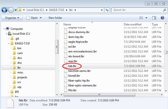Sort by the Type column header
The image size is (168, 109).
pos(155,24)
